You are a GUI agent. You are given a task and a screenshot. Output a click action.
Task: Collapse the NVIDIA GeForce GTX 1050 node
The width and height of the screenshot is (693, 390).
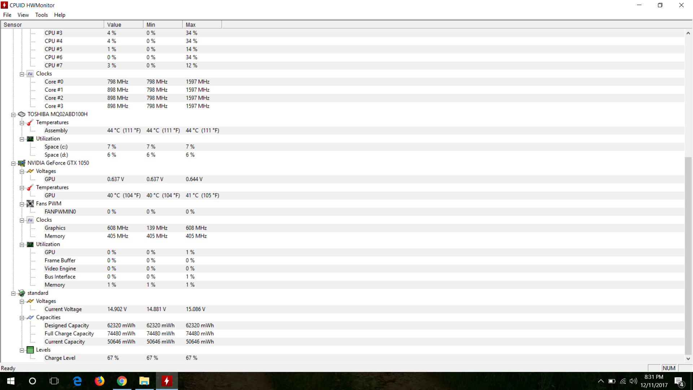[13, 164]
